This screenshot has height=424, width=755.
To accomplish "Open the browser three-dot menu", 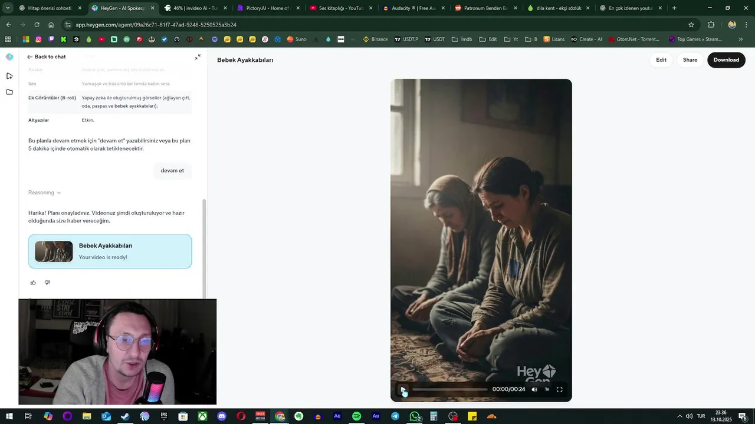I will [x=747, y=25].
